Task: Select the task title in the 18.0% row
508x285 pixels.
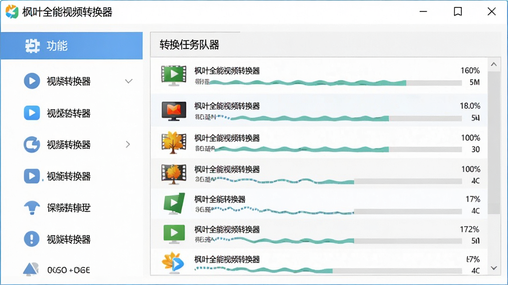Action: point(227,106)
